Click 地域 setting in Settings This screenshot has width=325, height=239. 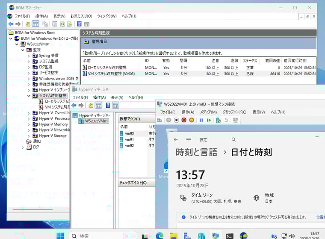point(264,198)
